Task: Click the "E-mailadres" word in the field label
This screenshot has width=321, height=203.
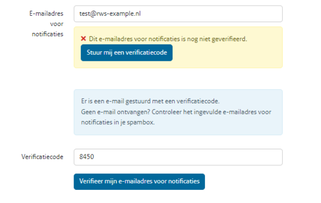Action: [46, 13]
